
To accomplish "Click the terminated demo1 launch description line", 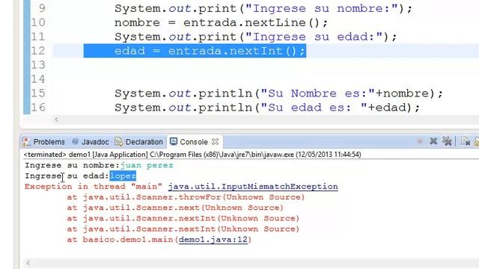I will point(192,155).
